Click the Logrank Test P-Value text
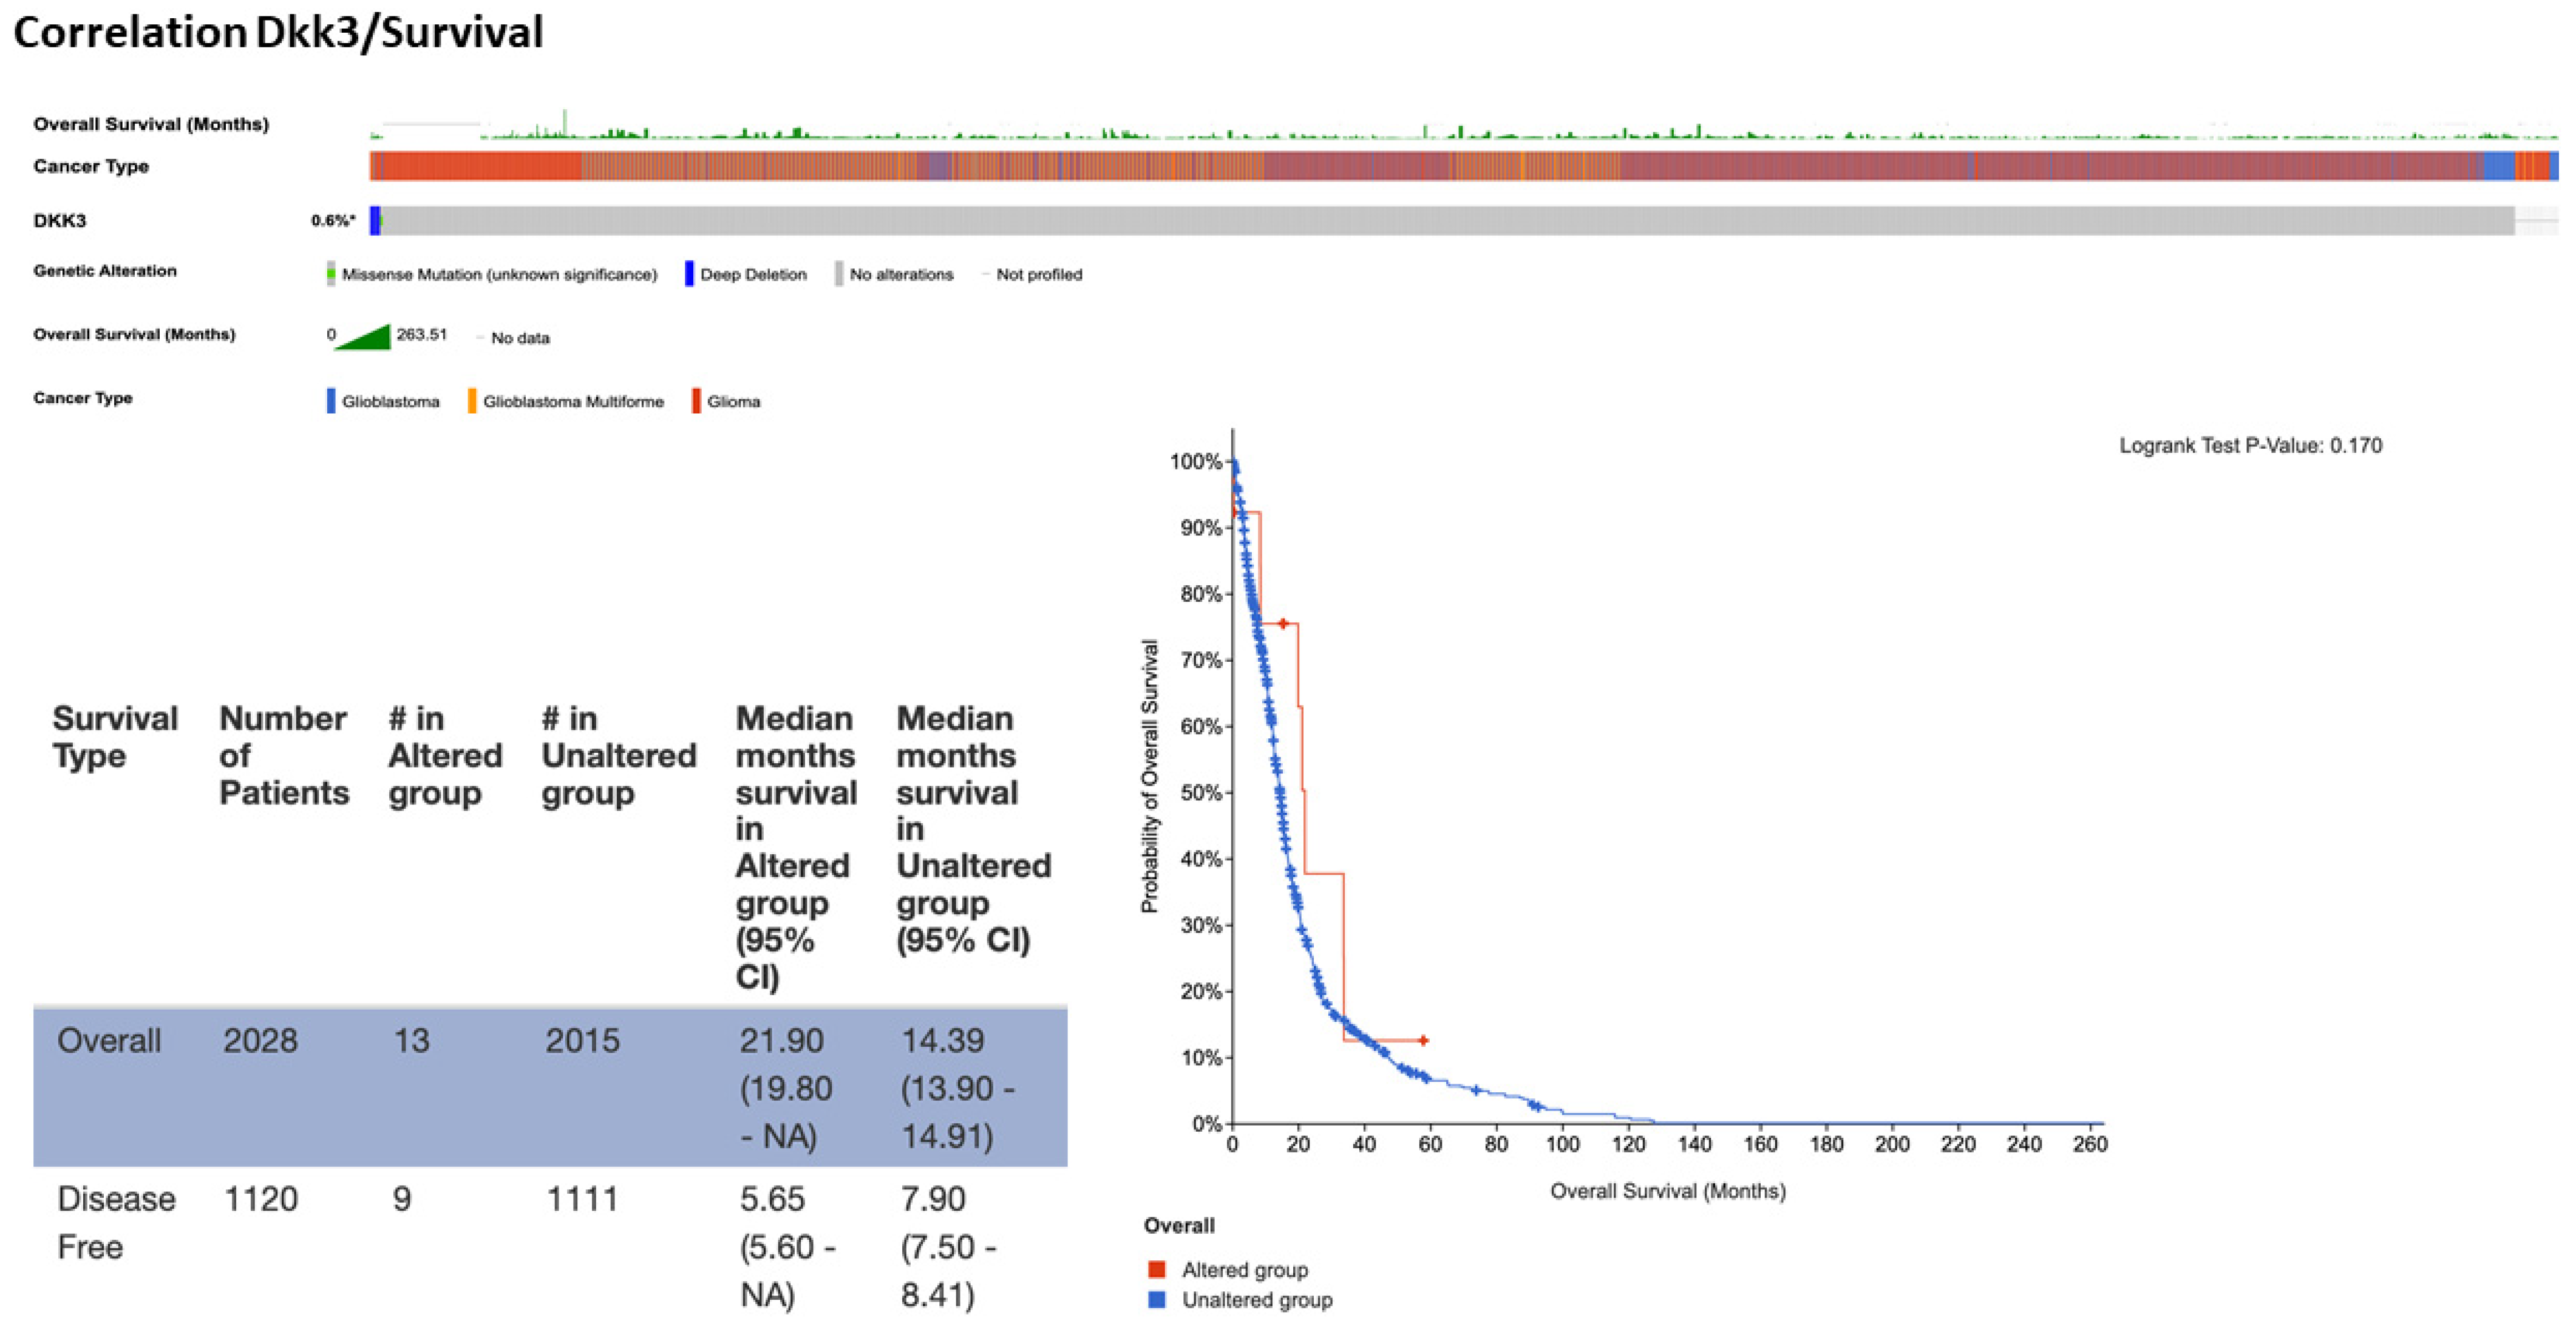 [x=2250, y=445]
